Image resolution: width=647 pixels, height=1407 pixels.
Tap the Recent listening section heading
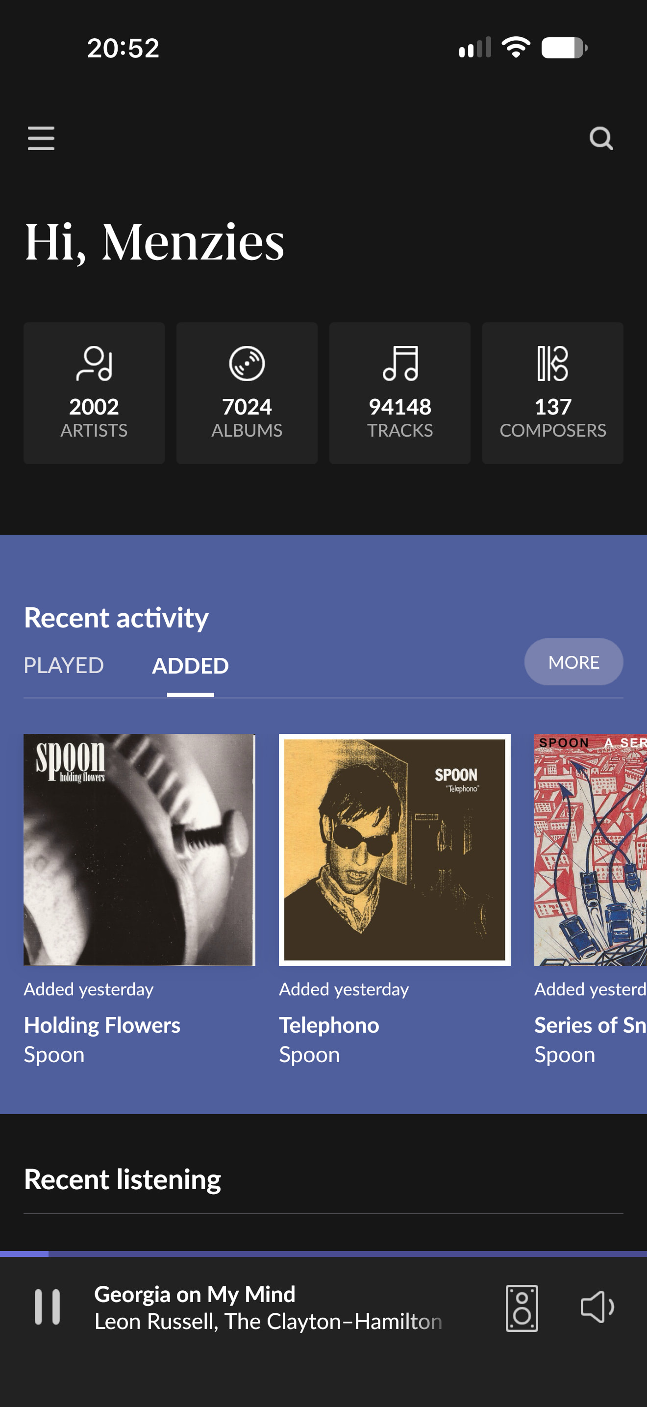point(122,1179)
